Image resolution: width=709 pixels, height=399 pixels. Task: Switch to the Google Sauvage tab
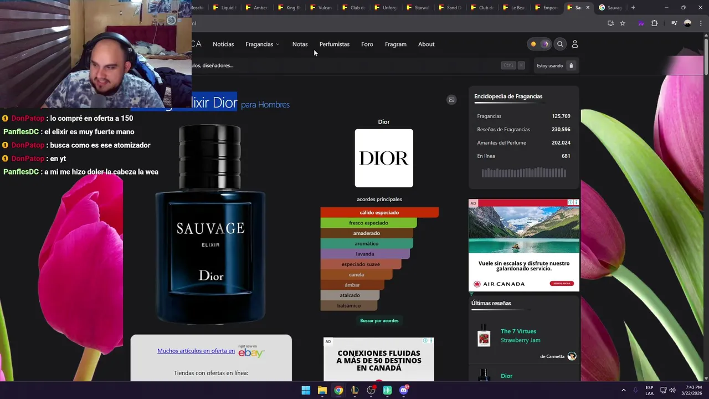coord(611,7)
